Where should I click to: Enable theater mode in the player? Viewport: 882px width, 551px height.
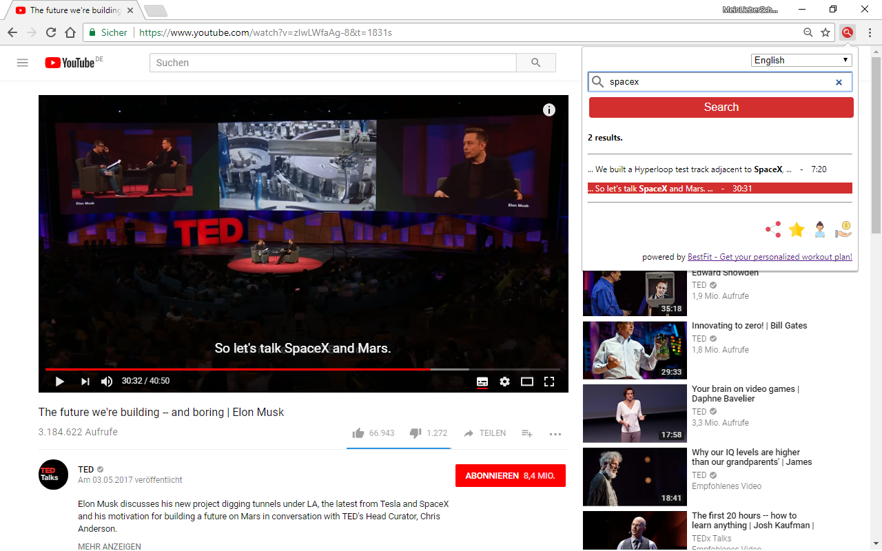pos(527,381)
